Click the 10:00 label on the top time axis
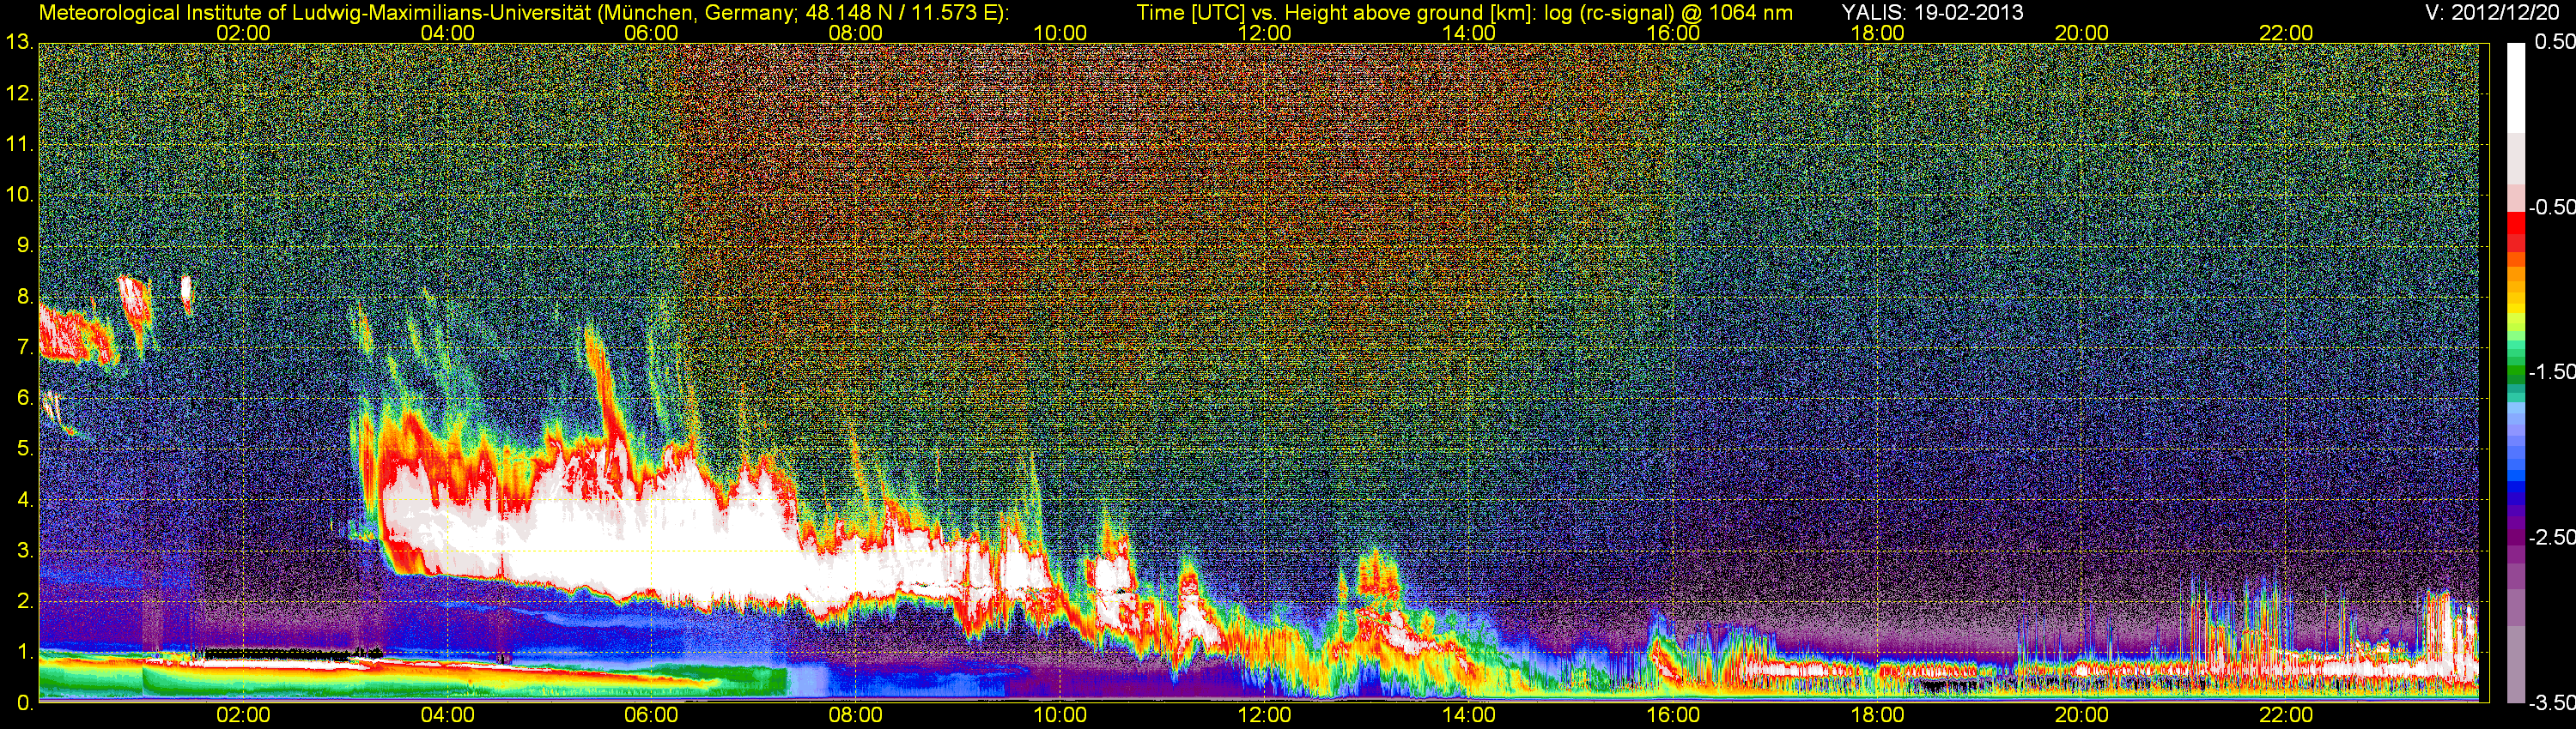Screen dimensions: 2576x729 coord(1060,33)
